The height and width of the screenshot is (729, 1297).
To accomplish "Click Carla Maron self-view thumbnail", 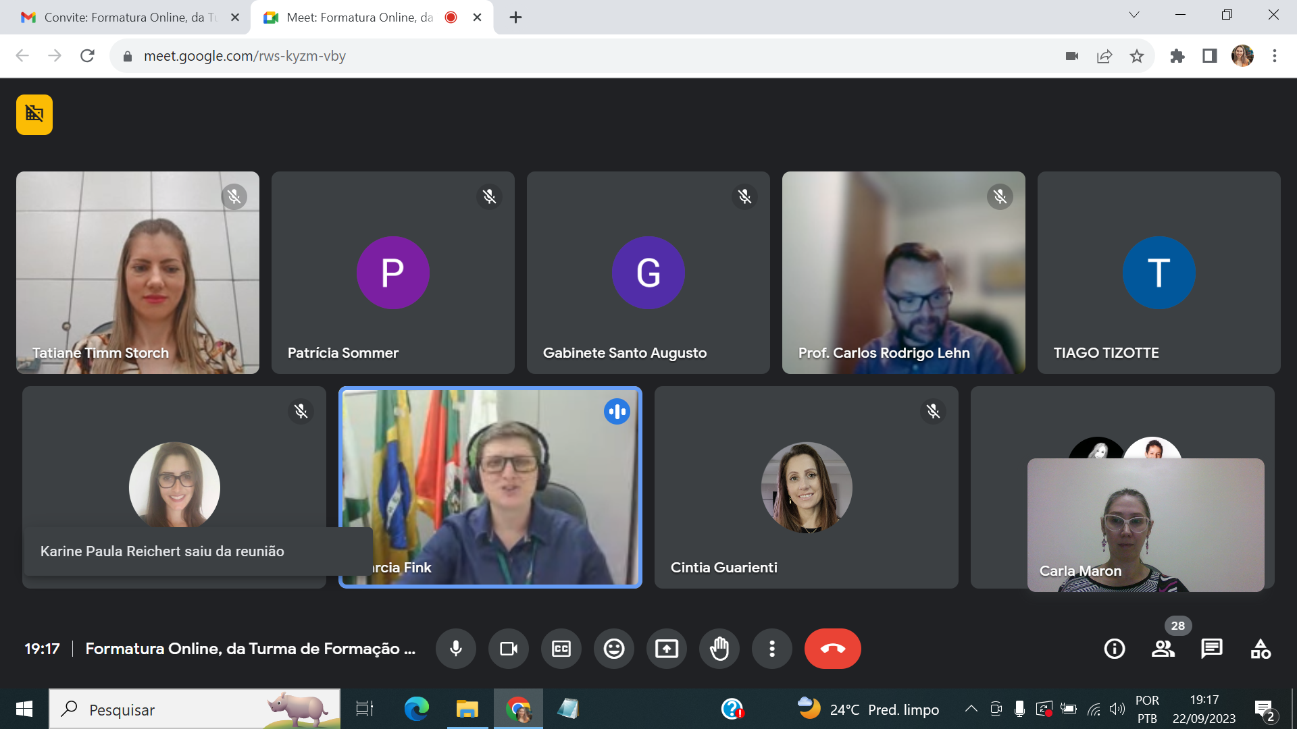I will pos(1146,525).
